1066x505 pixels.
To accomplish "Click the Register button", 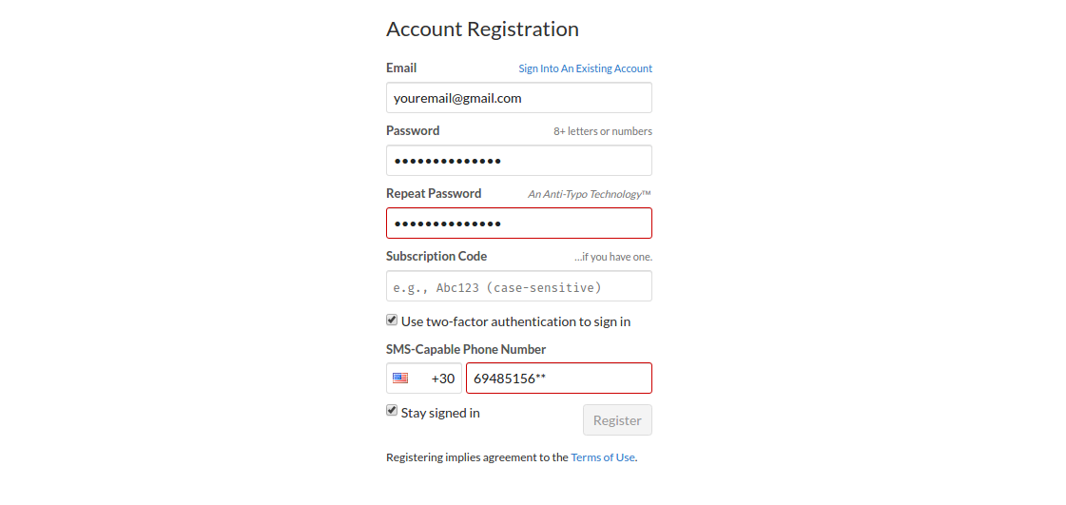I will (x=617, y=420).
